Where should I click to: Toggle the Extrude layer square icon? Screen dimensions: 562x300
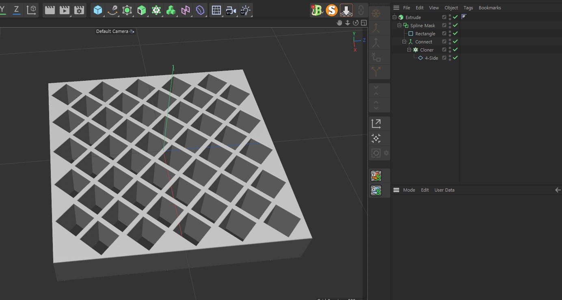(x=444, y=17)
